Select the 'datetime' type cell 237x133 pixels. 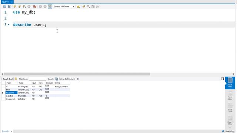24,99
